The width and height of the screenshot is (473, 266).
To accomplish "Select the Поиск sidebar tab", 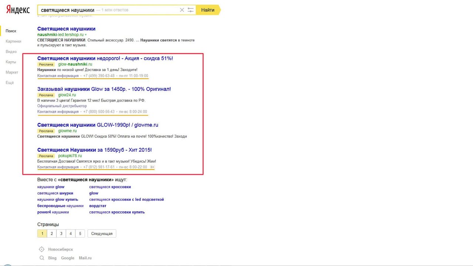I will pos(11,31).
